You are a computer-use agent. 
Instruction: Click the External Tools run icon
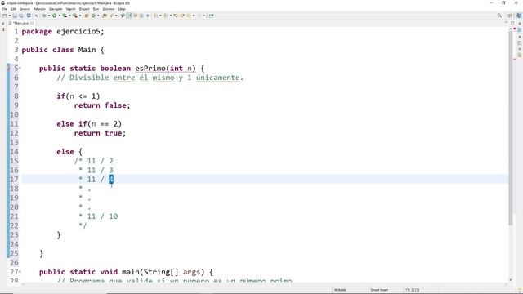pyautogui.click(x=75, y=16)
